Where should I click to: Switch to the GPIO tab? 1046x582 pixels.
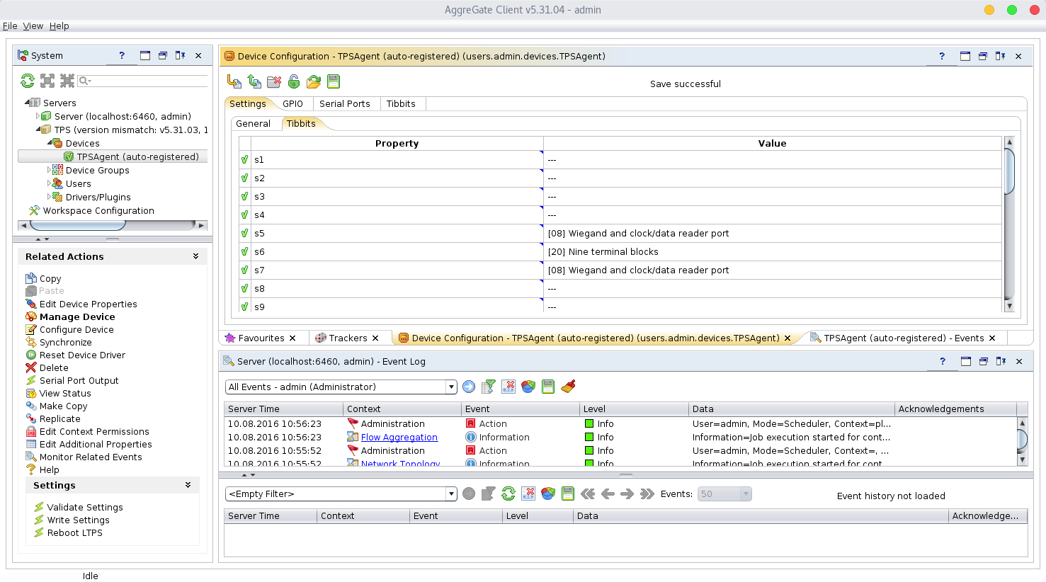tap(292, 103)
